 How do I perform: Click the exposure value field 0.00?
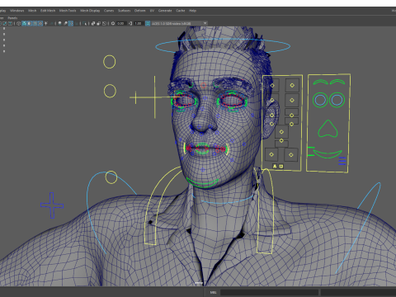[x=120, y=23]
